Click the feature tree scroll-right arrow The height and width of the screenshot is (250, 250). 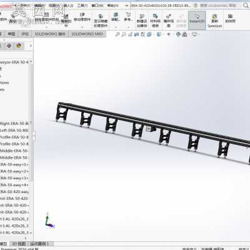[x=26, y=238]
